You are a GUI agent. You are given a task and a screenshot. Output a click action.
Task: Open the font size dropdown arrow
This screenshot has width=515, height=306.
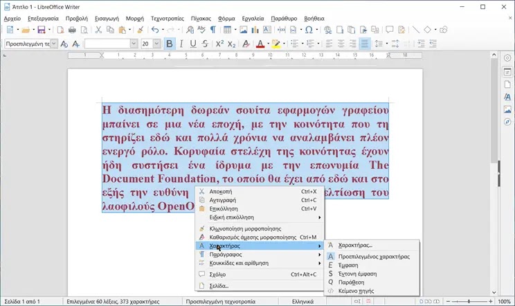(156, 44)
